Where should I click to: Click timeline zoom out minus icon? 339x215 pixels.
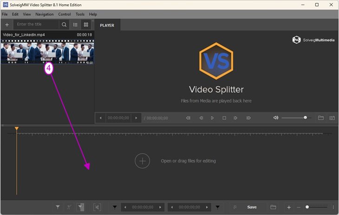pyautogui.click(x=299, y=207)
